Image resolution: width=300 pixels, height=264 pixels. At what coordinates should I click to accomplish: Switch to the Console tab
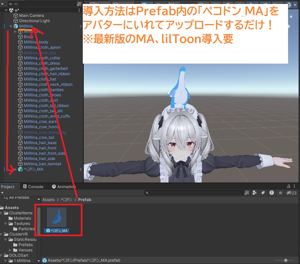tap(33, 186)
